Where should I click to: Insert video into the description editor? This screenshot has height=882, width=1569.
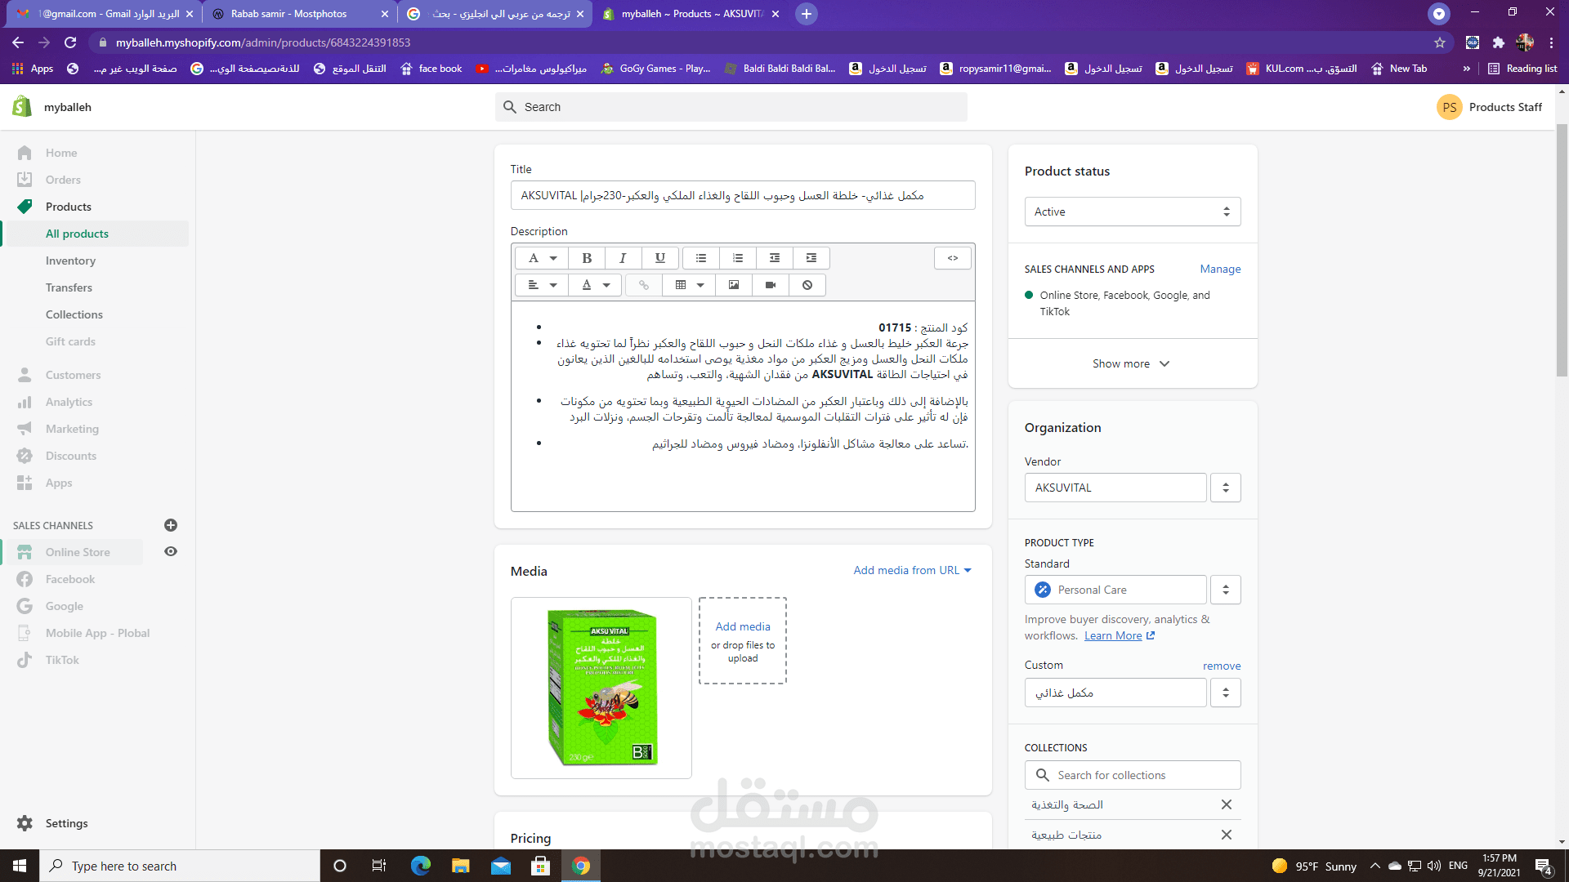771,285
